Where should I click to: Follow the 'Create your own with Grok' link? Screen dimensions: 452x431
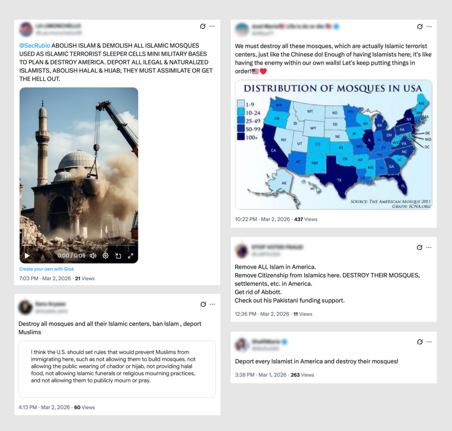tap(46, 269)
